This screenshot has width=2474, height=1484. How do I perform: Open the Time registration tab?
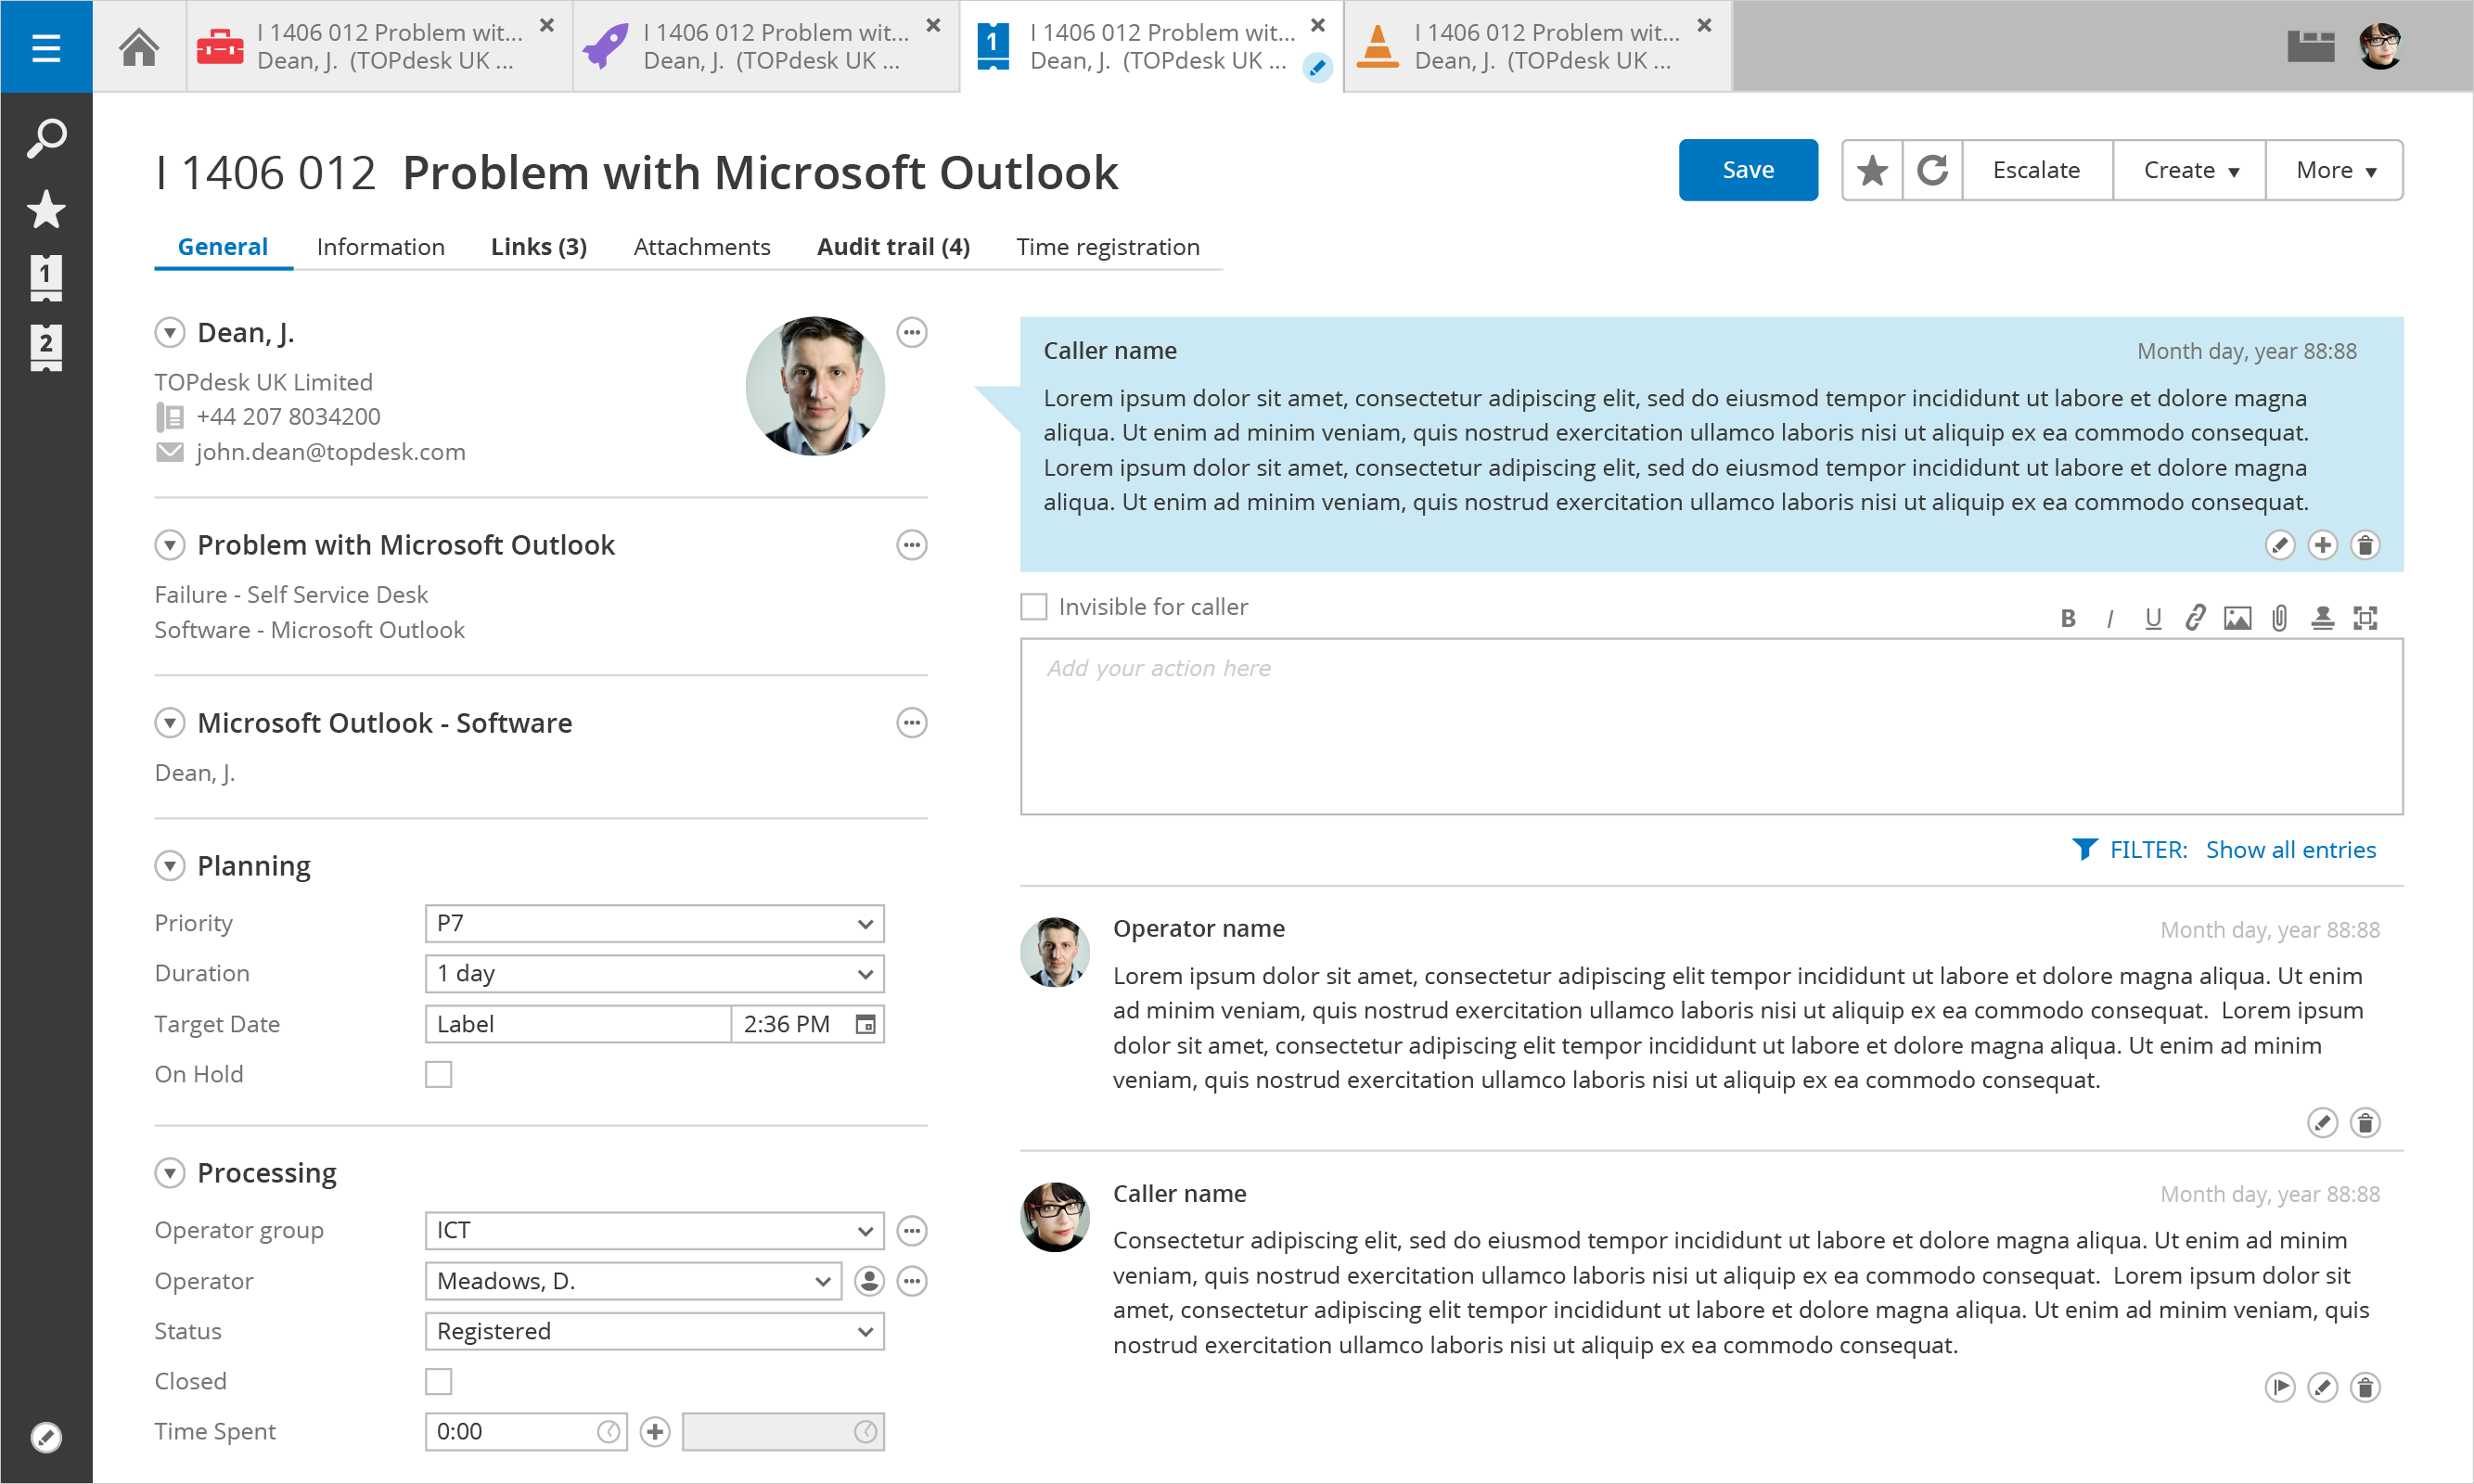tap(1107, 247)
